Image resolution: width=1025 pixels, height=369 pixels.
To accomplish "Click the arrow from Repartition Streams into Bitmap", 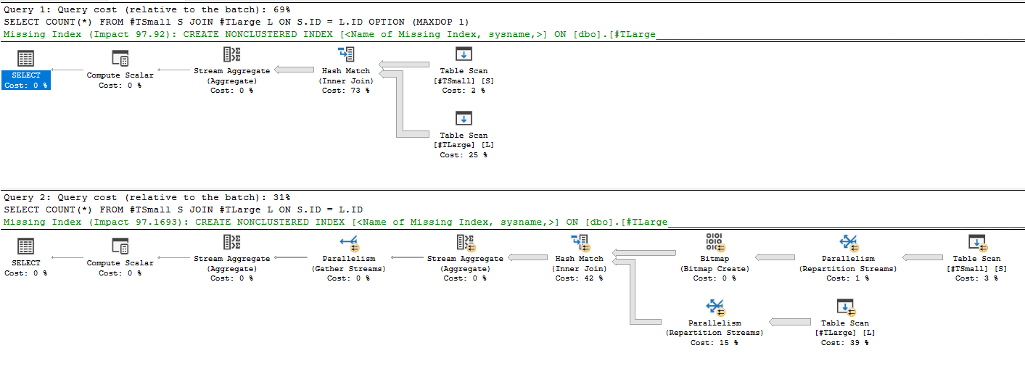I will click(775, 257).
